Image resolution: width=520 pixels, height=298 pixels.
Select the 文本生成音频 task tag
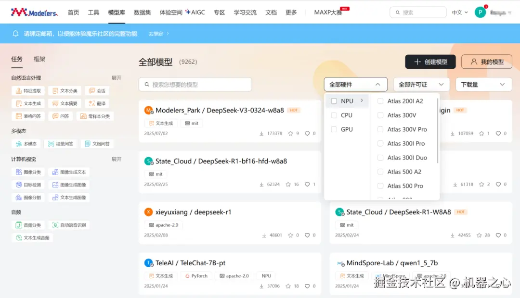[x=33, y=238]
